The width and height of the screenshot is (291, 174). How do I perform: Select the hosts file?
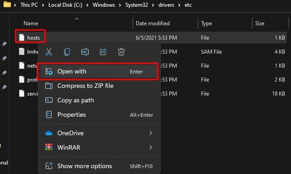click(x=33, y=38)
